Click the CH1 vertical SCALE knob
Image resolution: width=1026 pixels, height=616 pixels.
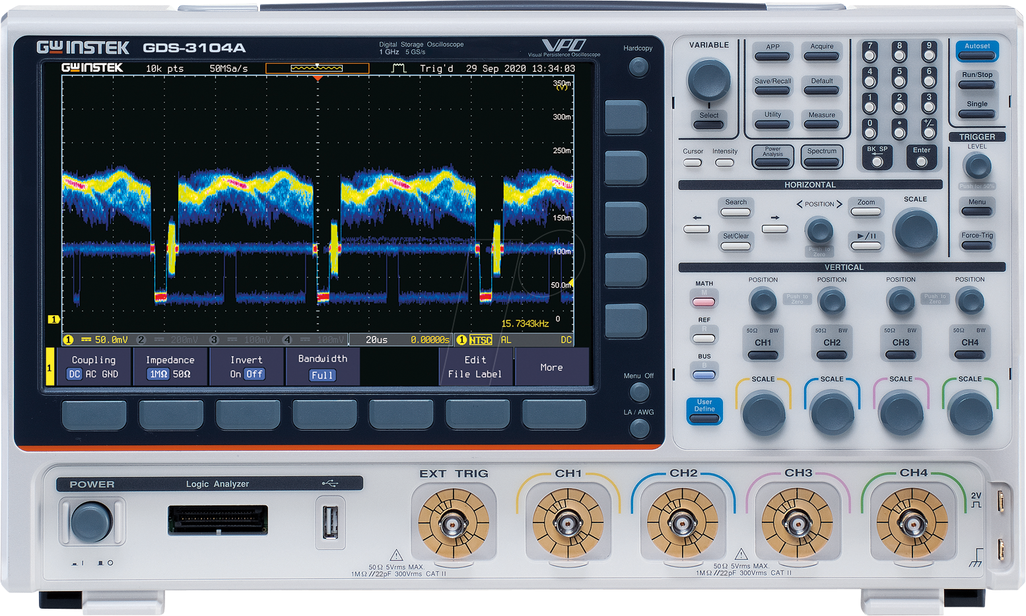(x=763, y=413)
